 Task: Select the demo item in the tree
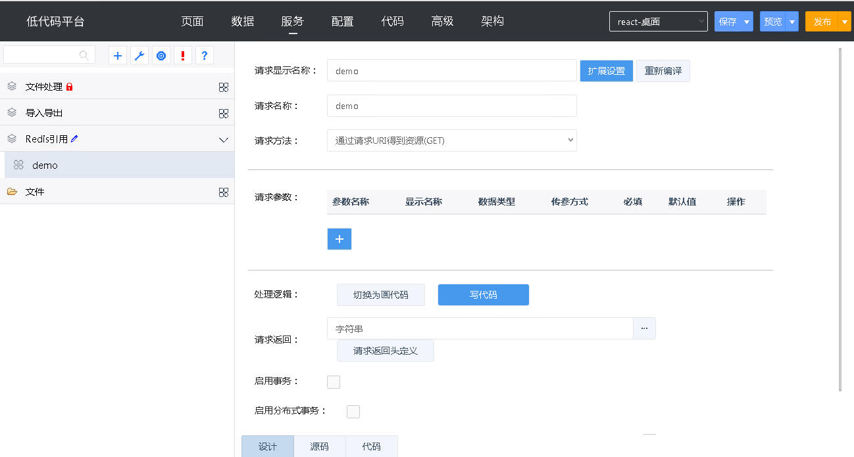[119, 165]
